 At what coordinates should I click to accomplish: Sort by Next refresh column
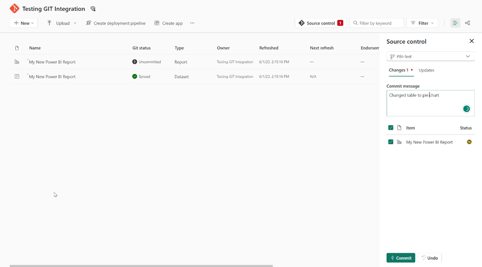pos(322,48)
